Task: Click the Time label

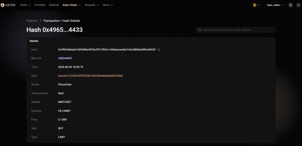Action: [x=34, y=67]
